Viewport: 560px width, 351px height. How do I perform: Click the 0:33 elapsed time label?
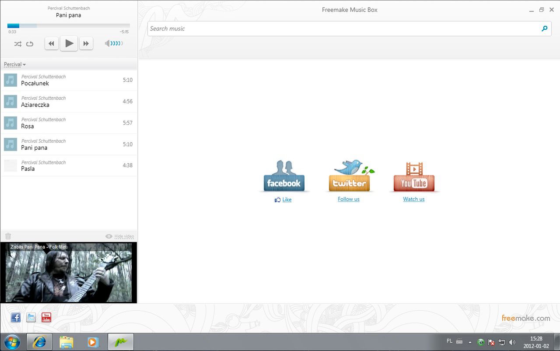[12, 32]
